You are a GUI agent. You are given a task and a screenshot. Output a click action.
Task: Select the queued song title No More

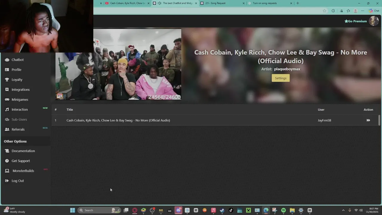118,120
